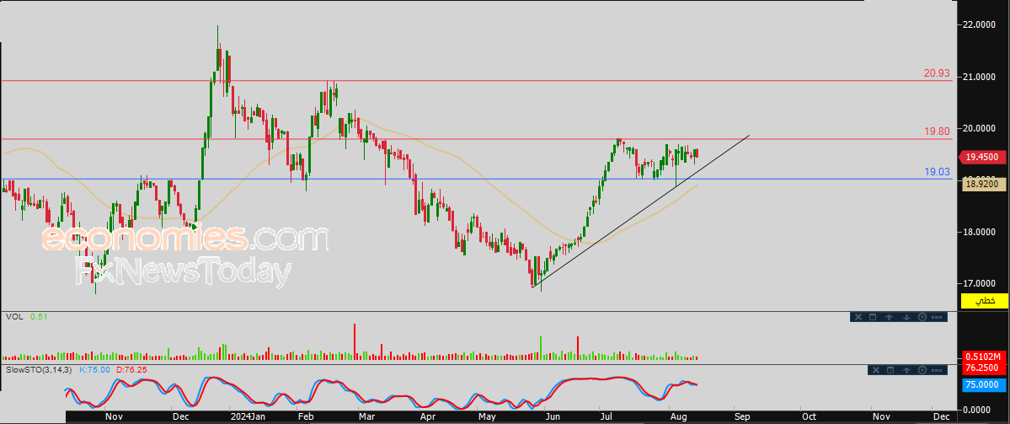The height and width of the screenshot is (424, 1010).
Task: Click the VOL indicator label
Action: point(14,317)
